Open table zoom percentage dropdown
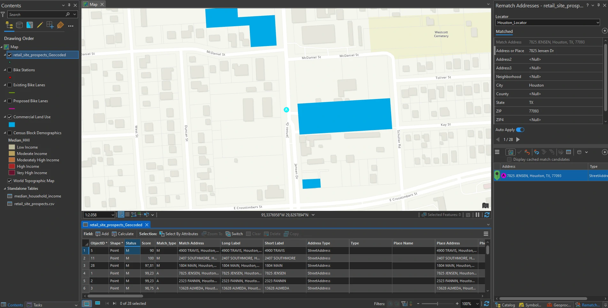This screenshot has height=308, width=608. click(x=477, y=304)
